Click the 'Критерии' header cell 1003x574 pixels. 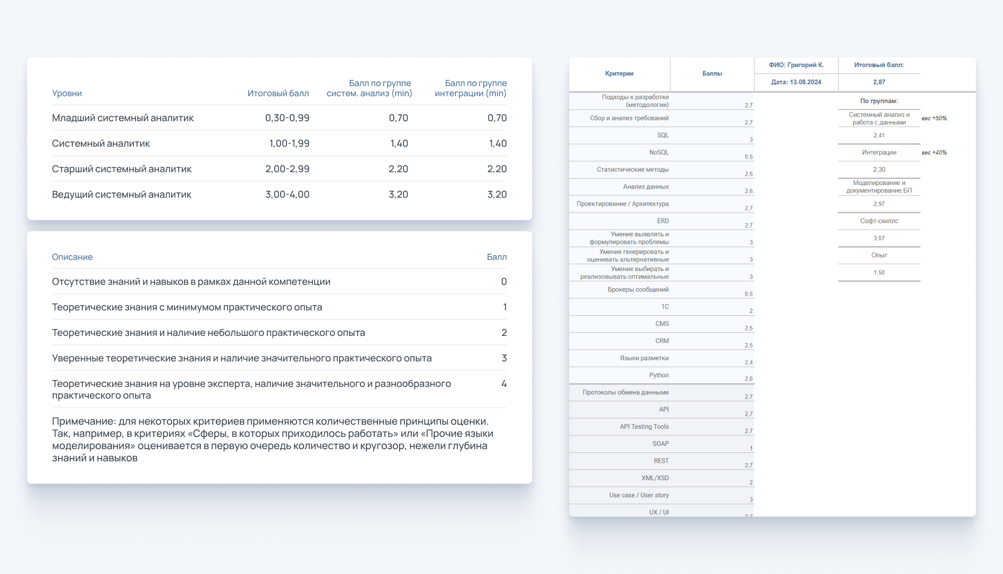point(619,74)
